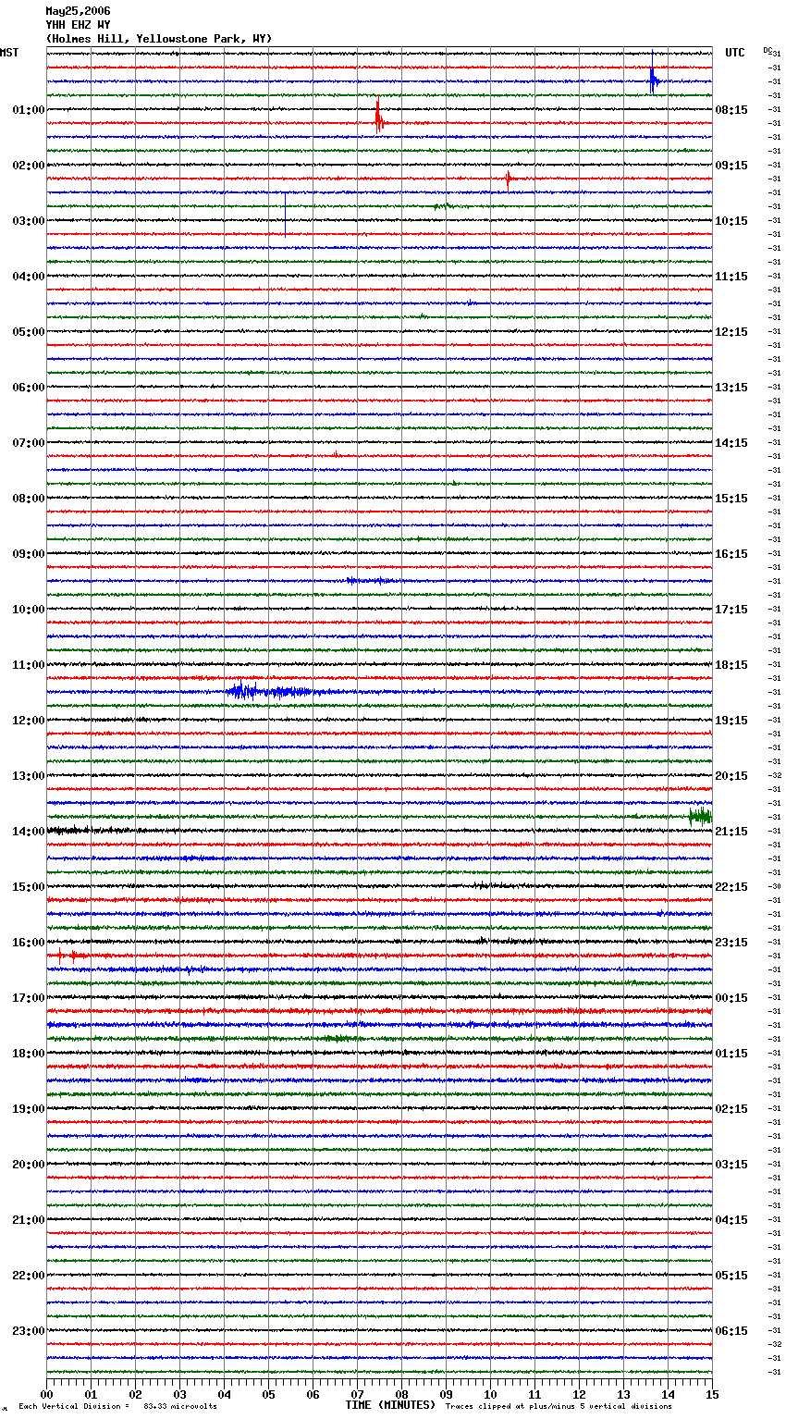
Task: Click the 12:00 MST hour label
Action: [29, 721]
